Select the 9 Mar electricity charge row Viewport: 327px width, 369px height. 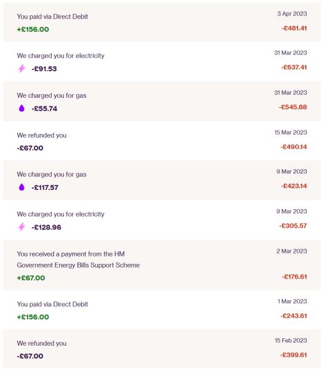click(162, 220)
